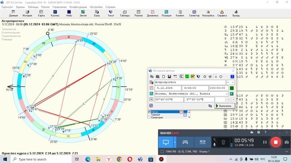The height and width of the screenshot is (163, 291).
Task: Open Bandicam screen mode dropdown arrow
Action: [x=175, y=142]
